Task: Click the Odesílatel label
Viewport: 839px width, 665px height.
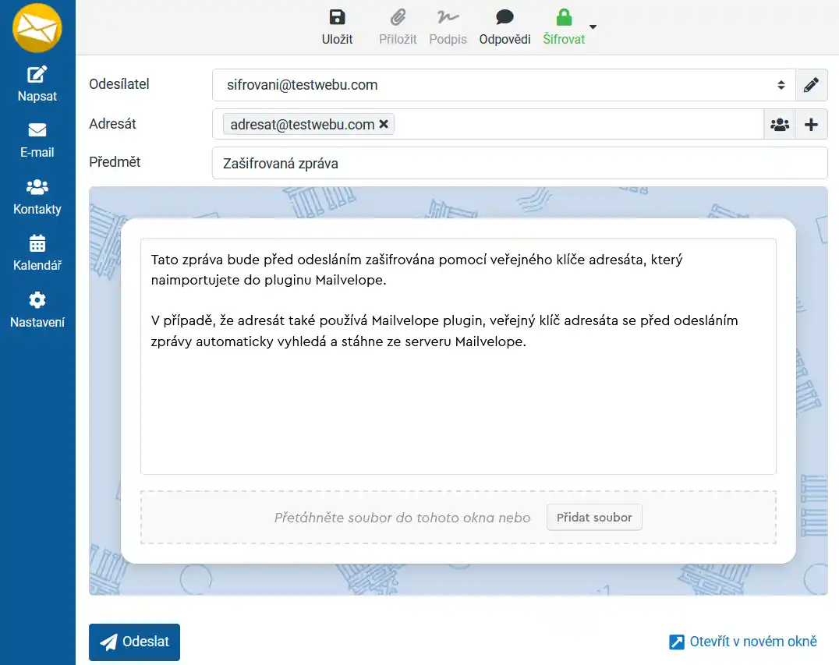Action: coord(119,84)
